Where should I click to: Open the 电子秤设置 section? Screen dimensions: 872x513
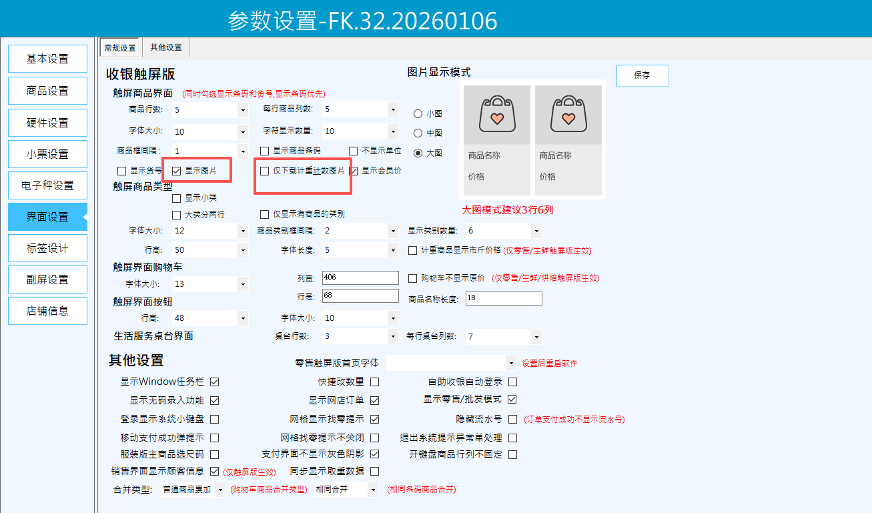tap(47, 185)
